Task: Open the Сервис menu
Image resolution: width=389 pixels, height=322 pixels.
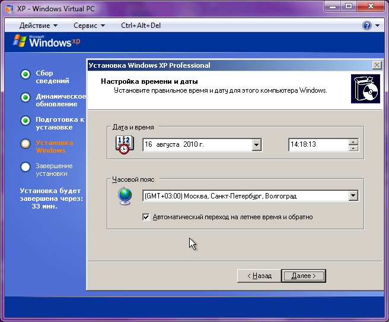Action: tap(89, 26)
